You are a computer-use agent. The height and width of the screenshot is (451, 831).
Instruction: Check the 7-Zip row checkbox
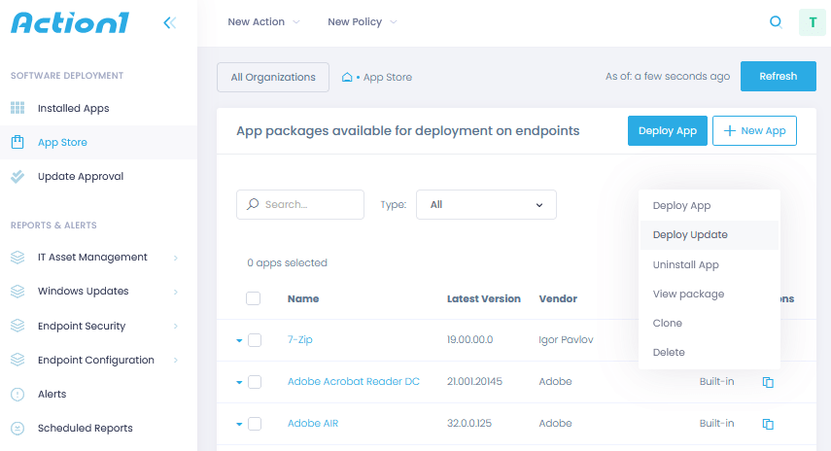[x=255, y=340]
